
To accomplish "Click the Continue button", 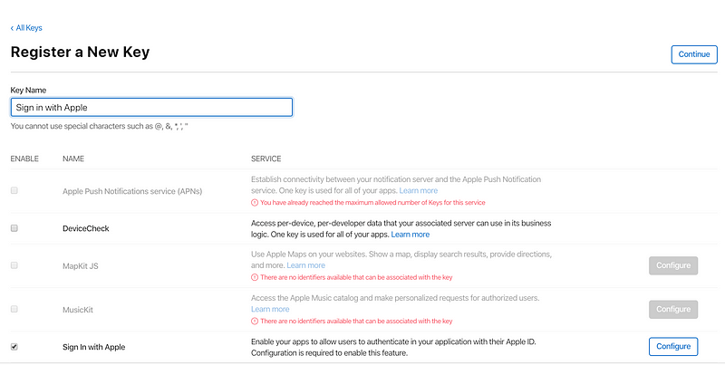I will pyautogui.click(x=694, y=54).
